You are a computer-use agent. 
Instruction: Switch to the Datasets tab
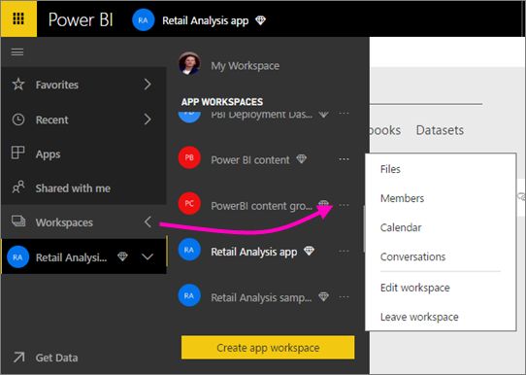440,130
